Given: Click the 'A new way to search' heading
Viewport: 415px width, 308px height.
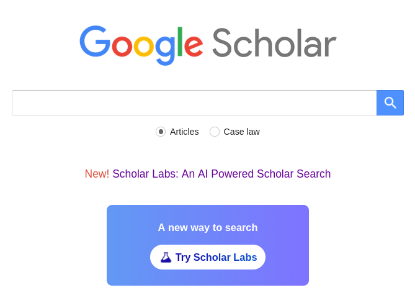Looking at the screenshot, I should click(208, 228).
